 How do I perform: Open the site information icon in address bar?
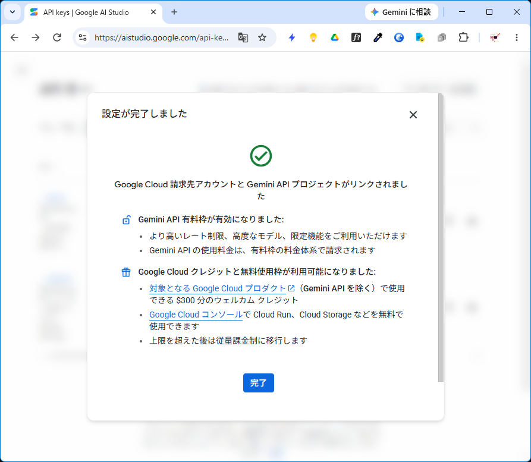click(82, 37)
